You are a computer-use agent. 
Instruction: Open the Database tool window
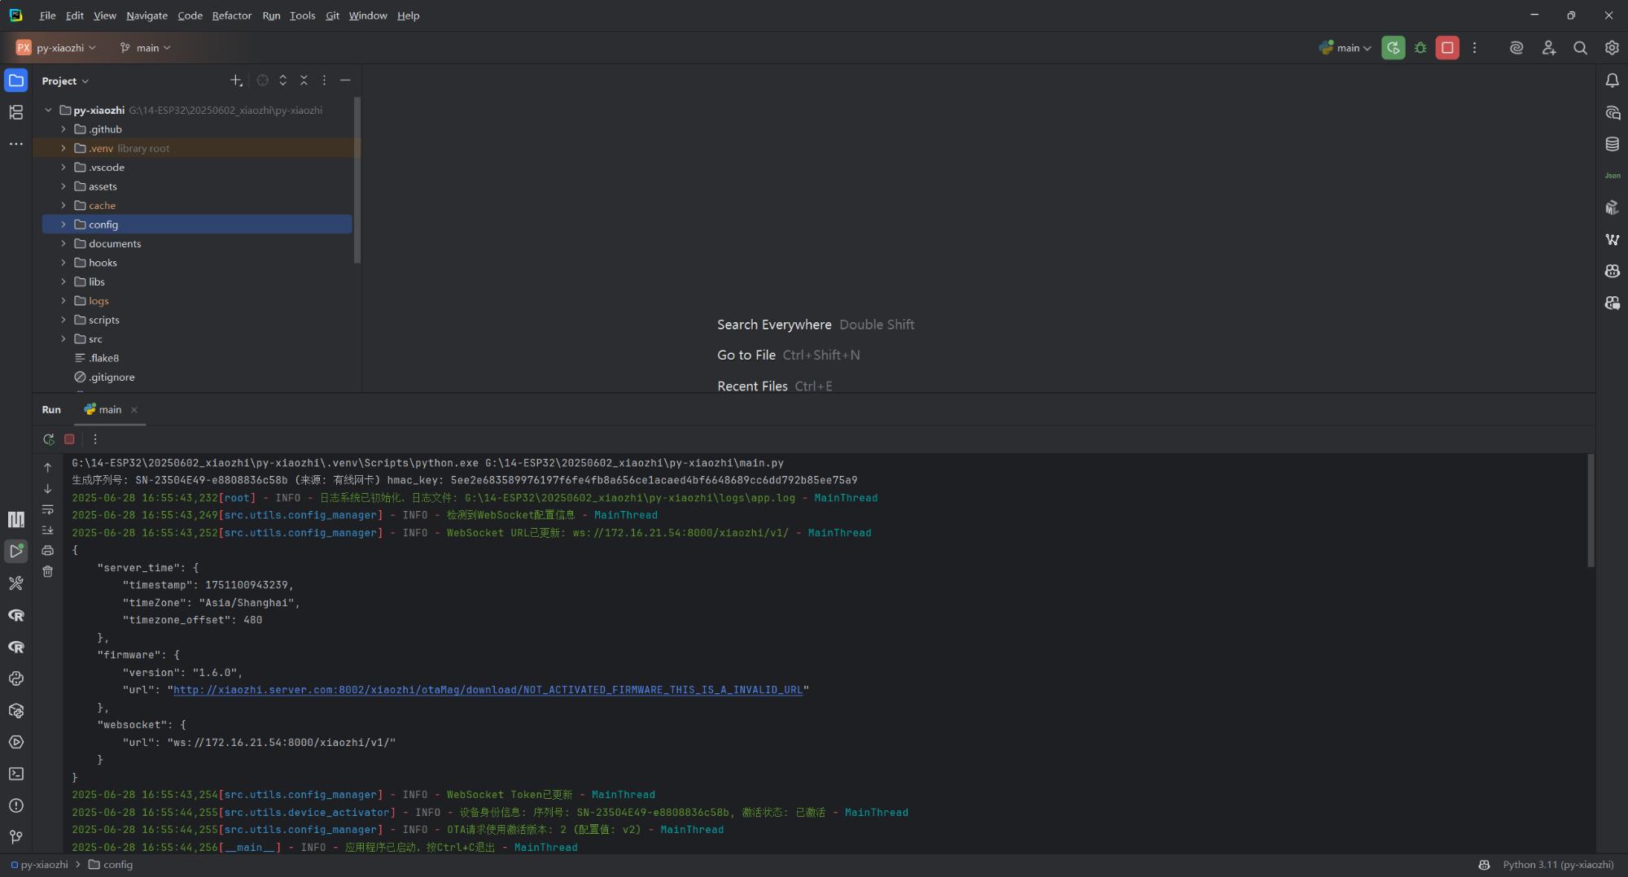[1612, 144]
